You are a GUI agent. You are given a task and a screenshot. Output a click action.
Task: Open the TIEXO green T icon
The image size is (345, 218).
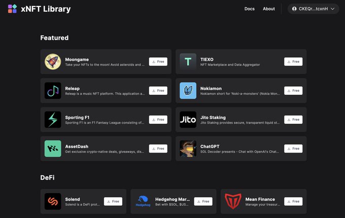click(188, 61)
